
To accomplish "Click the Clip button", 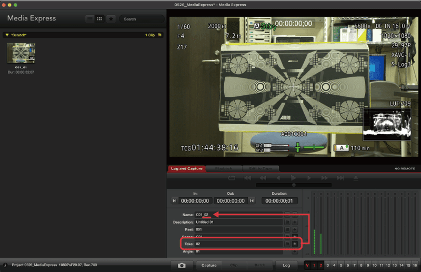I will [234, 265].
